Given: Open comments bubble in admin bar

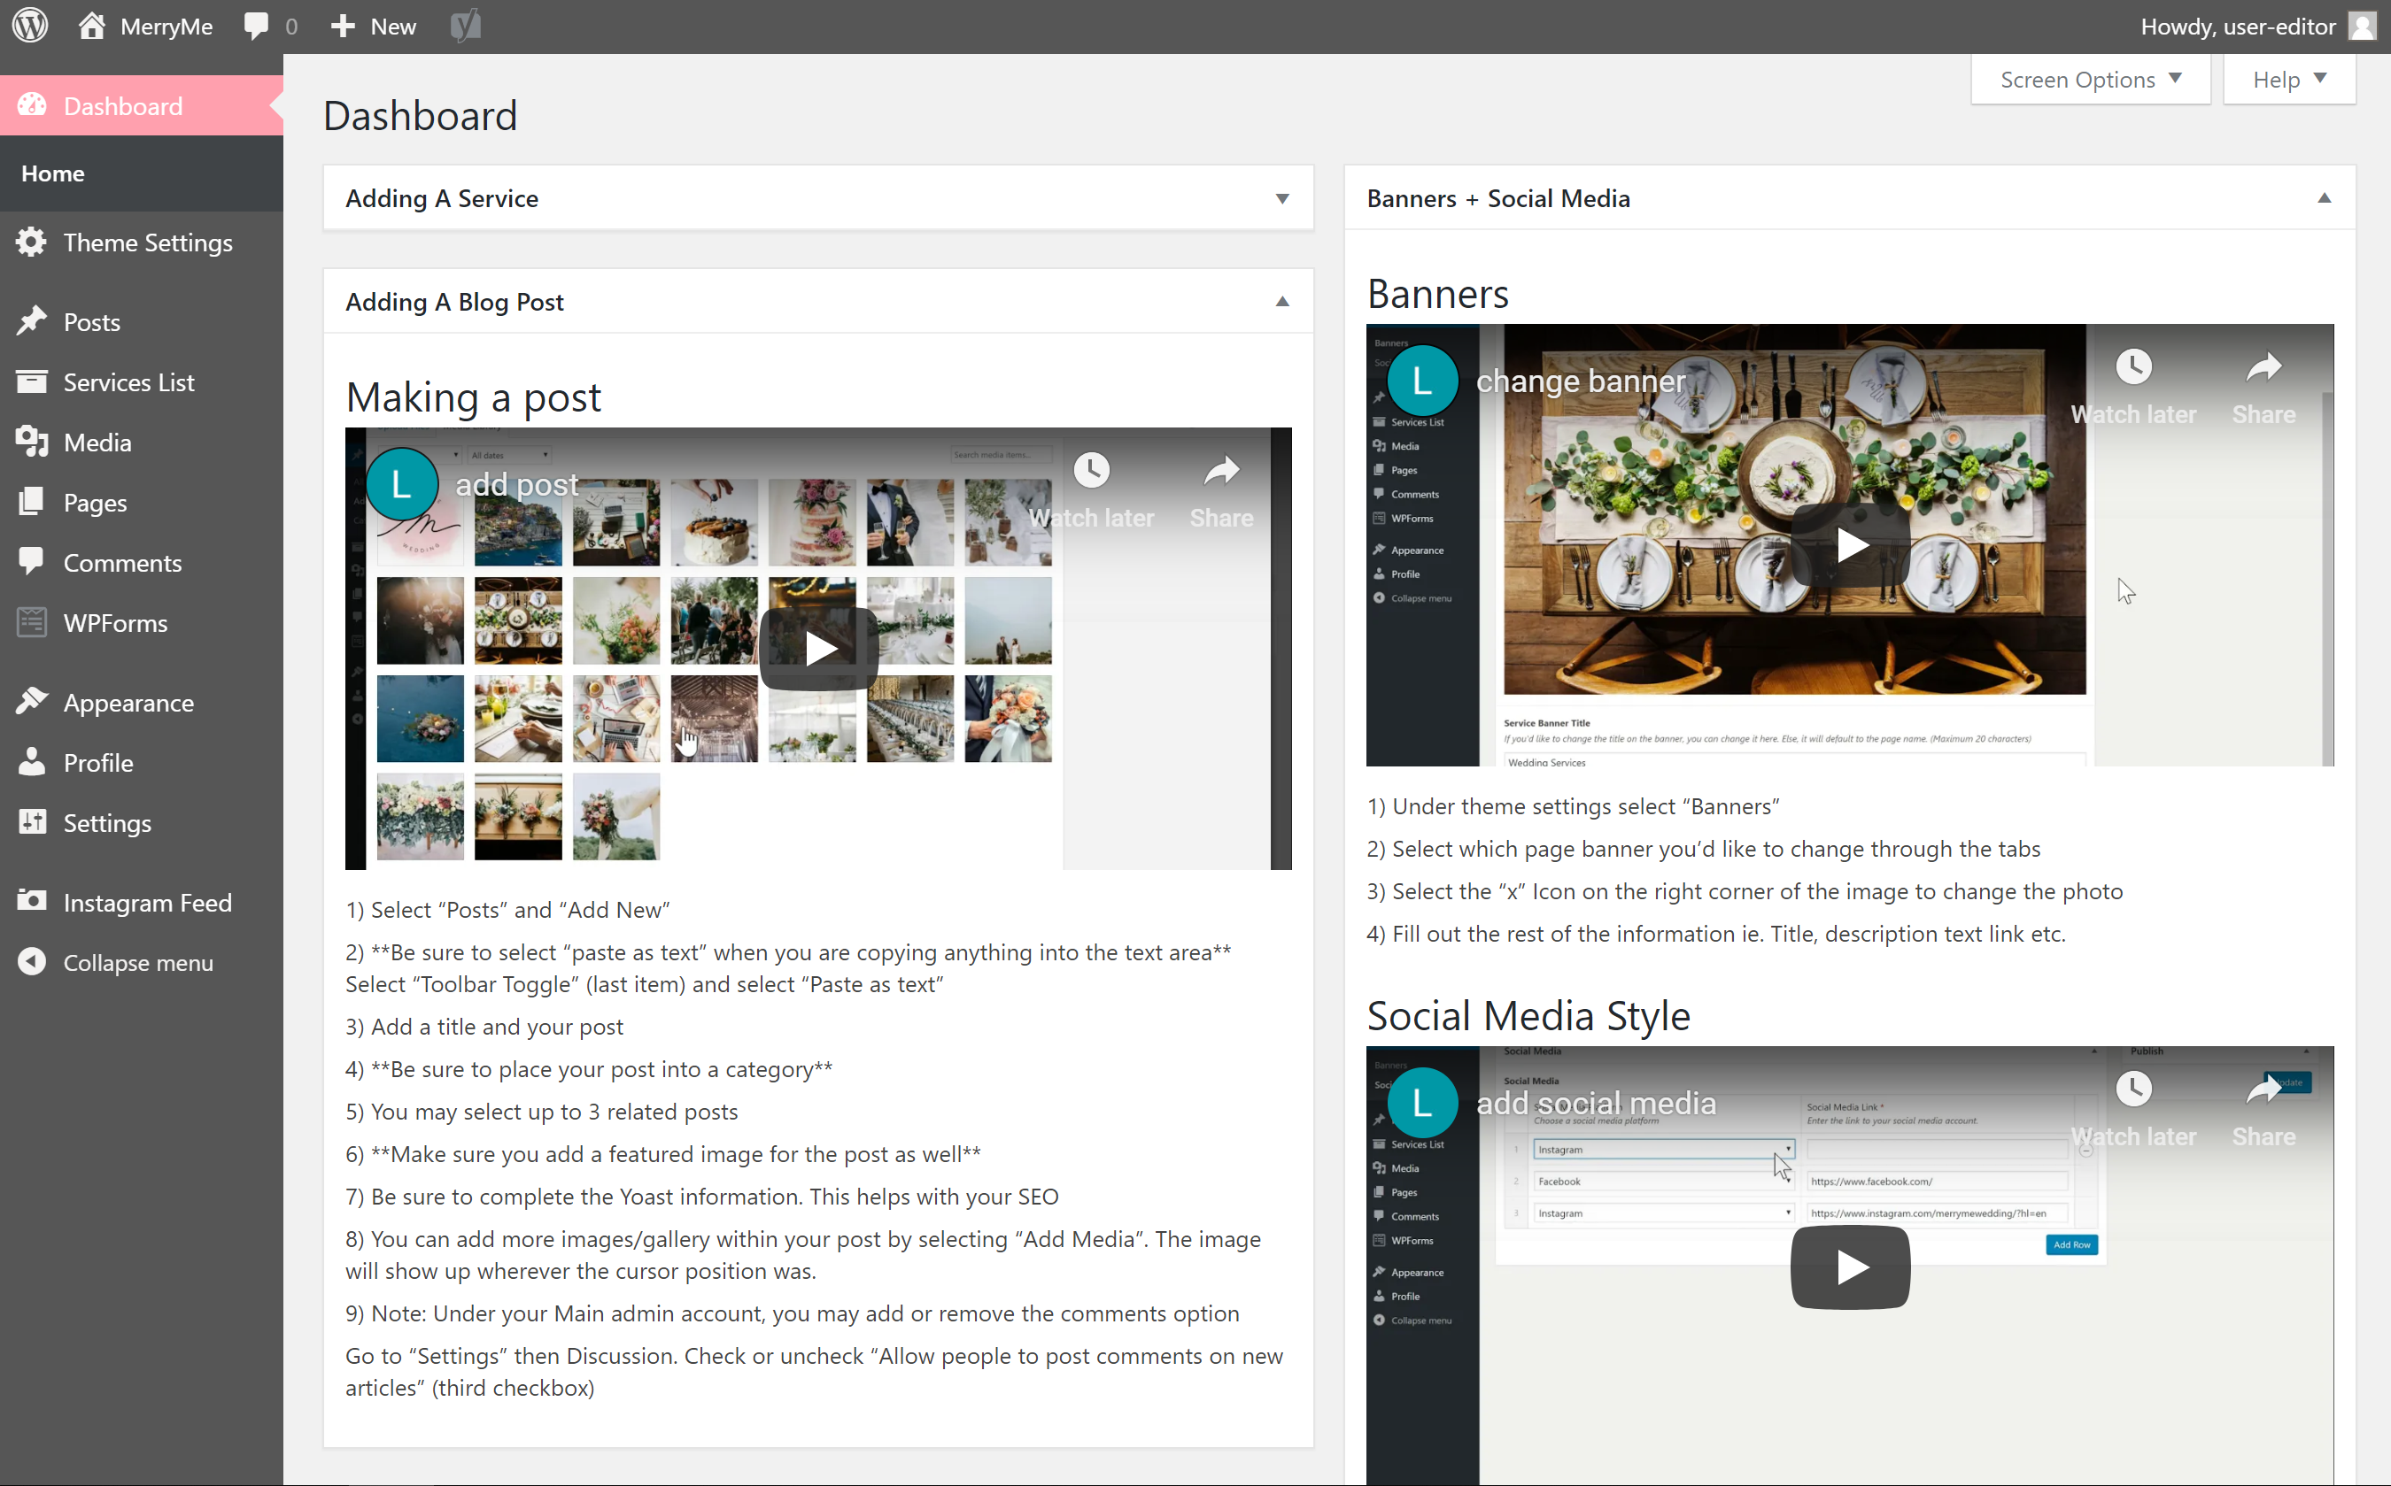Looking at the screenshot, I should coord(256,26).
